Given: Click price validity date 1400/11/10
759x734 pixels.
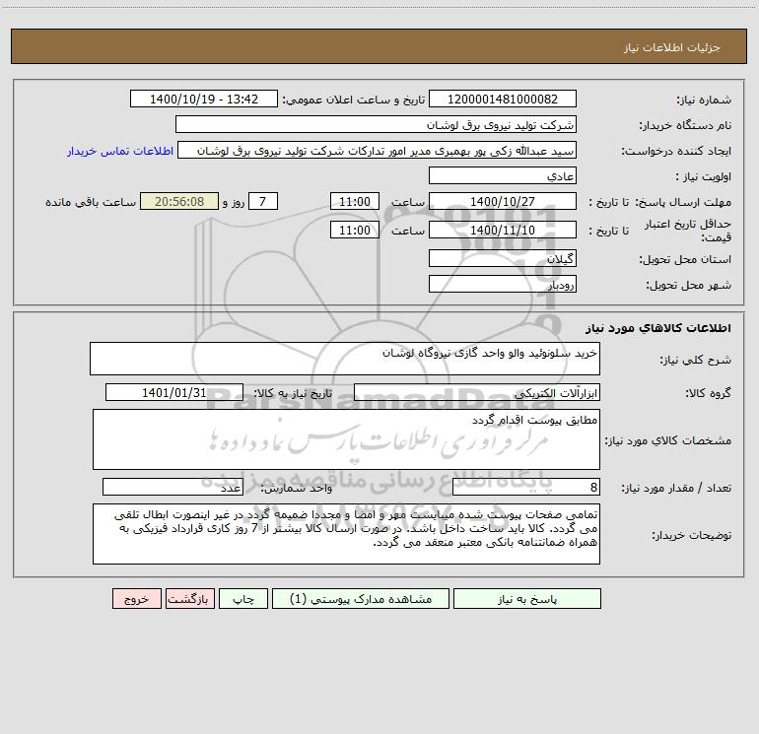Looking at the screenshot, I should (x=503, y=230).
